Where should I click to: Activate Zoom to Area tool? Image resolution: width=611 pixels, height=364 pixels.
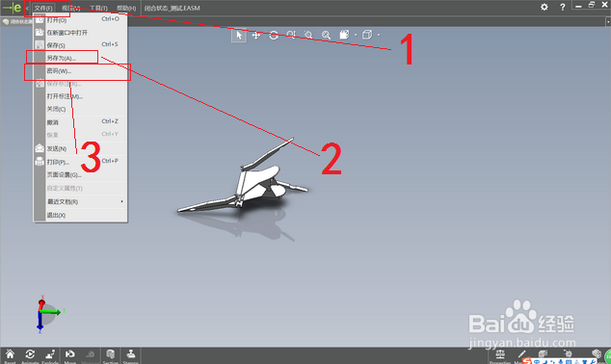coord(308,35)
